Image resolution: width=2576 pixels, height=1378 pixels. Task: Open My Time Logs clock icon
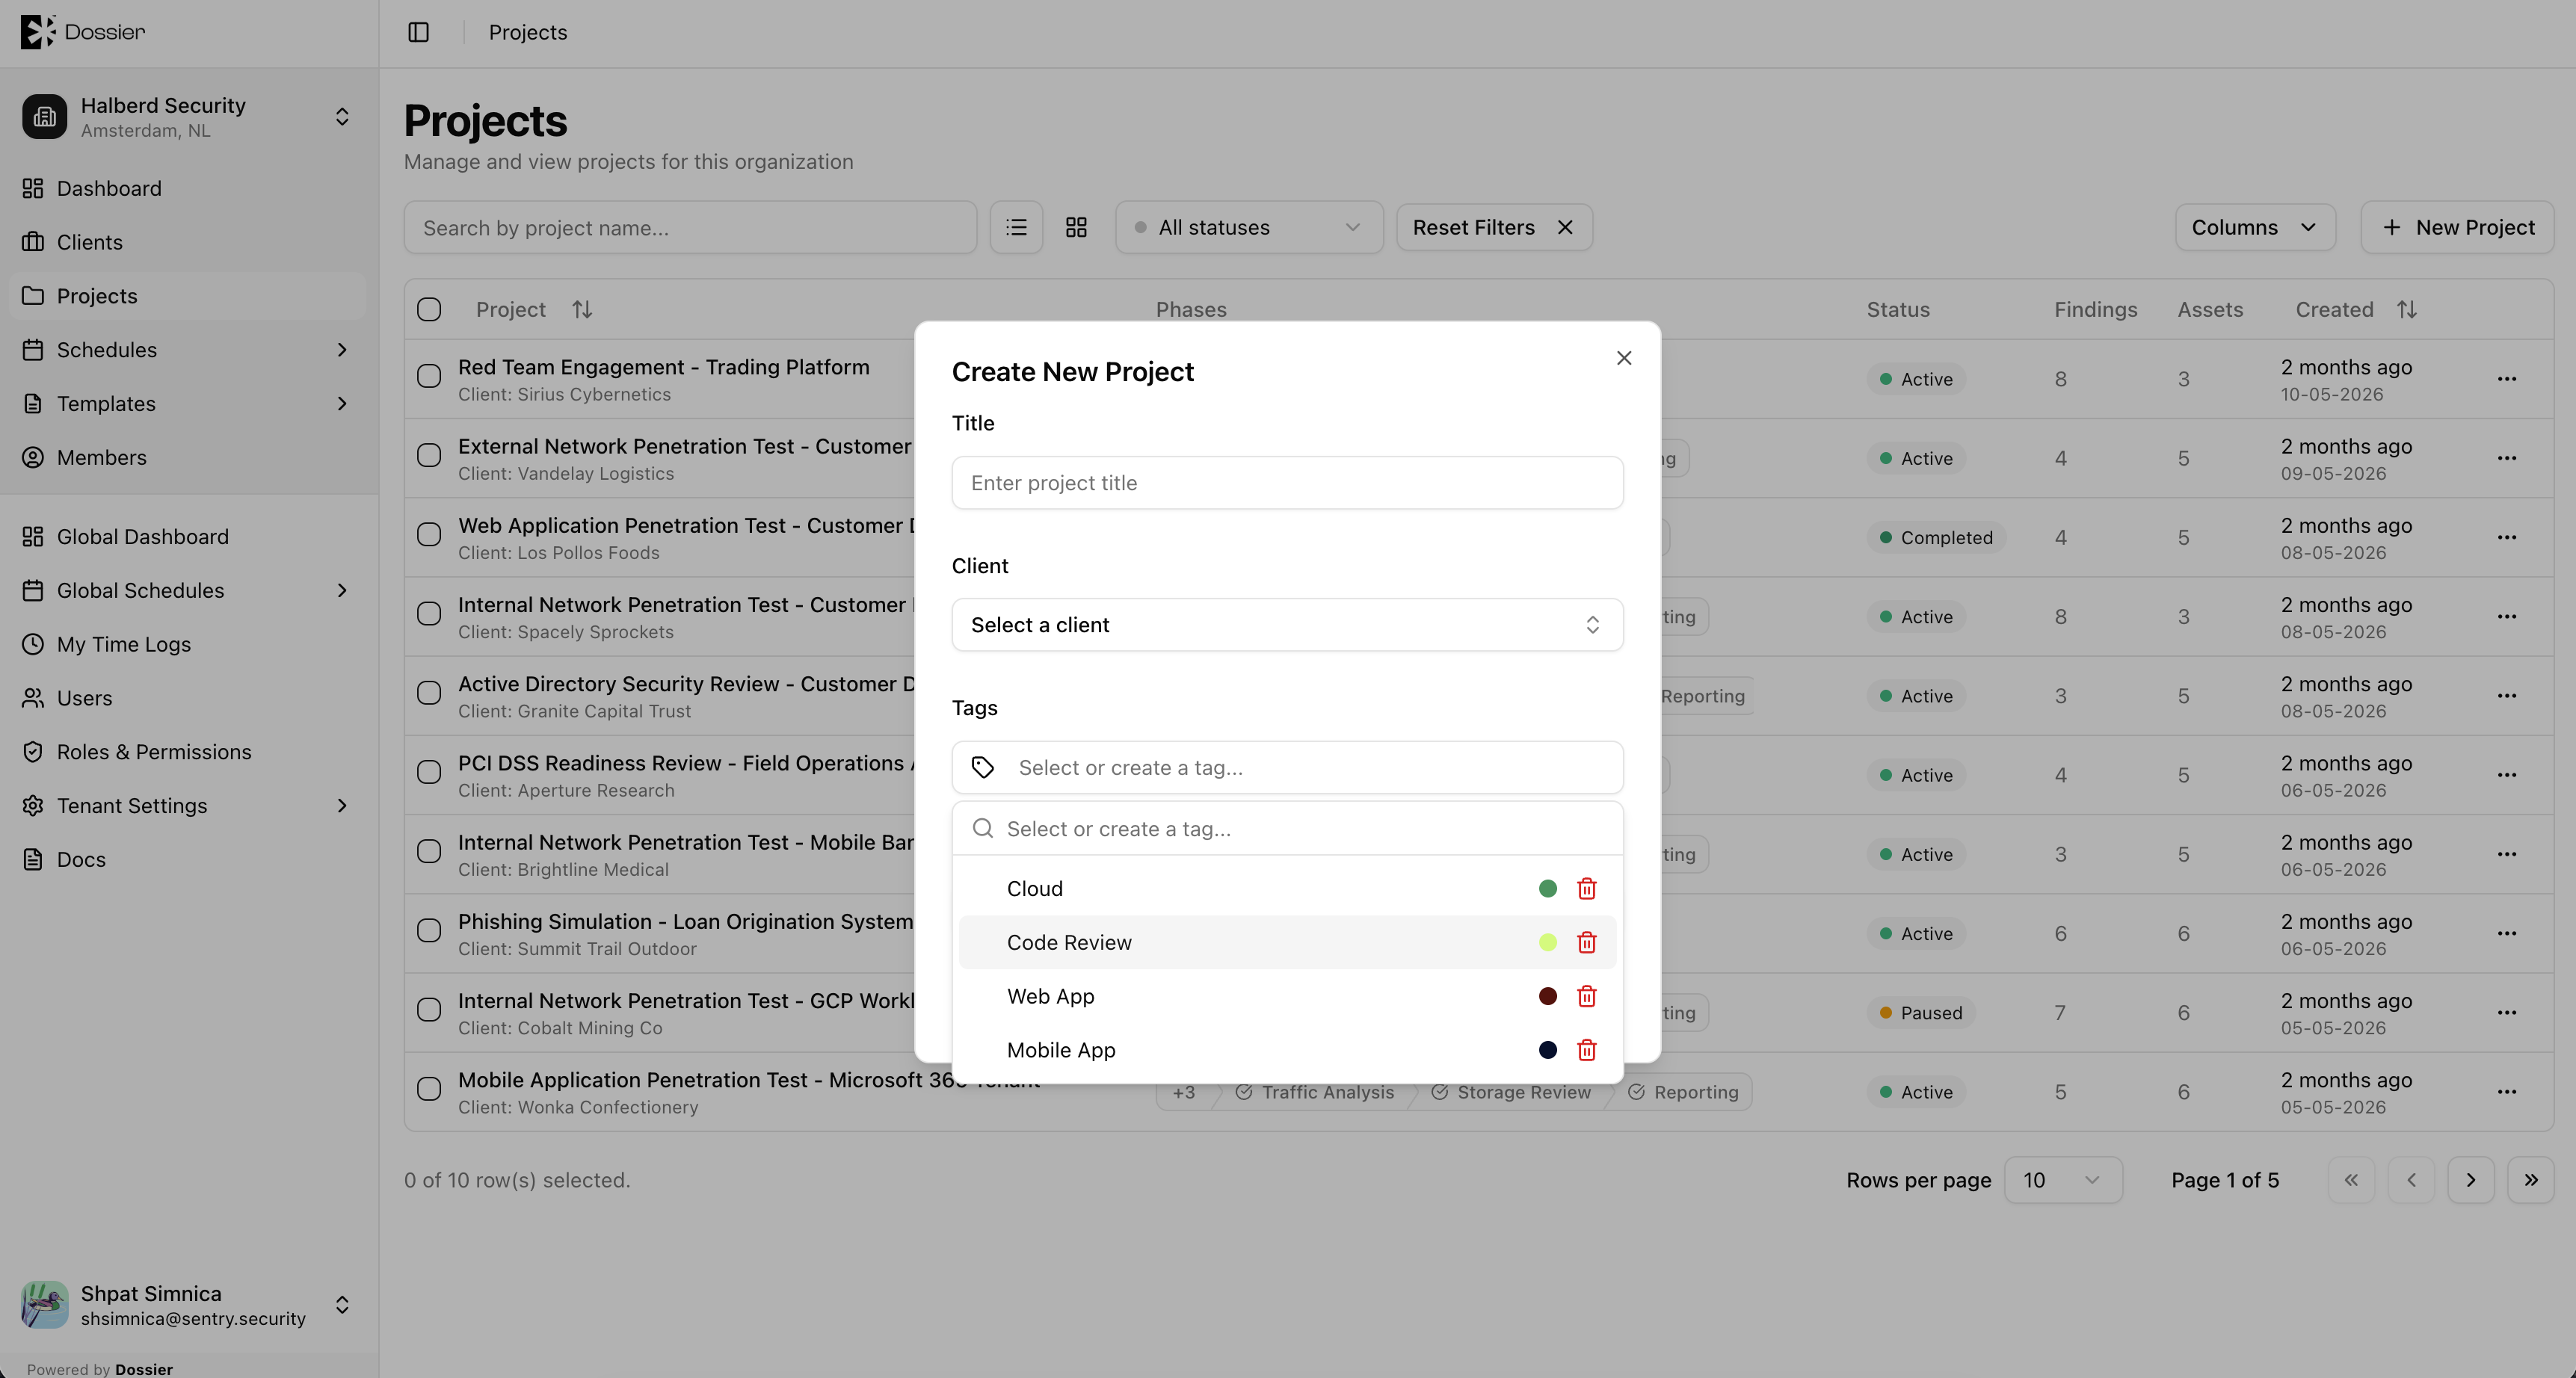click(33, 644)
